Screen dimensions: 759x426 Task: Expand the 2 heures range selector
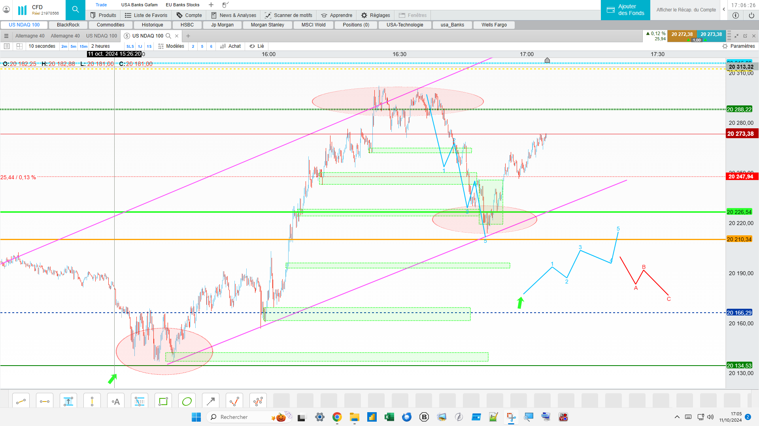click(100, 46)
